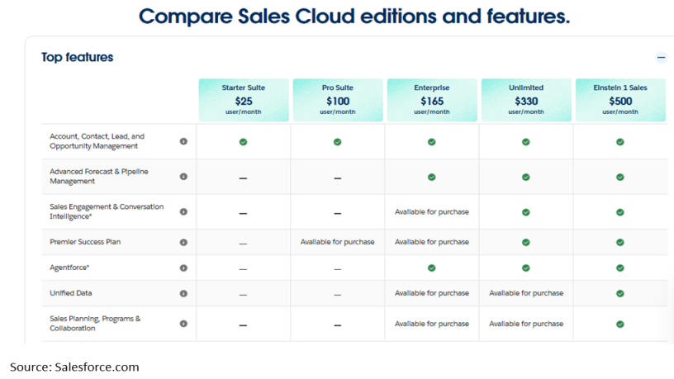Open info icon for Advanced Forecast & Pipeline Management
Image resolution: width=674 pixels, height=379 pixels.
point(183,177)
